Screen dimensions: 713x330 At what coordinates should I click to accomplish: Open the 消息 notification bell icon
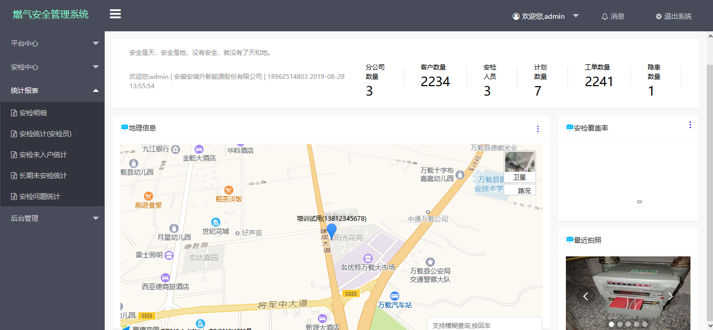(605, 16)
